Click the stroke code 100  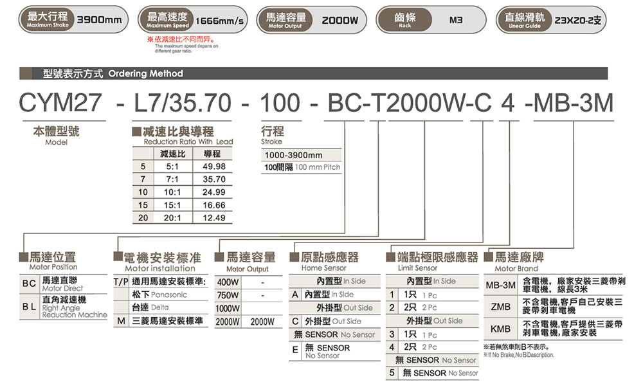(x=280, y=103)
